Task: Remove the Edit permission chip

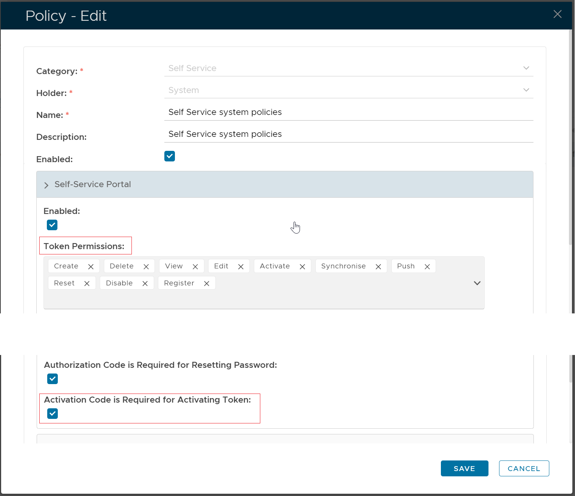Action: tap(241, 267)
